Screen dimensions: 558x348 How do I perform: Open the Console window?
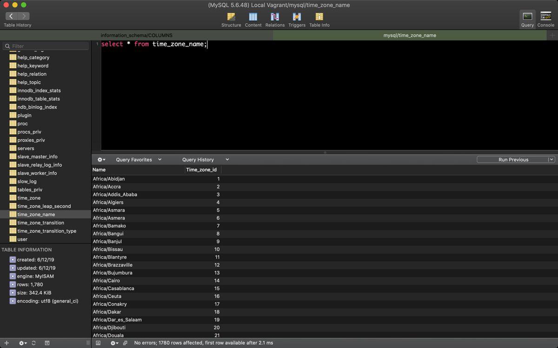(x=545, y=19)
